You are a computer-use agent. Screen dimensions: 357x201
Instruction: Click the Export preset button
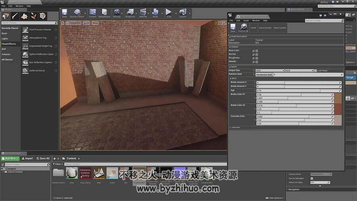point(265,28)
